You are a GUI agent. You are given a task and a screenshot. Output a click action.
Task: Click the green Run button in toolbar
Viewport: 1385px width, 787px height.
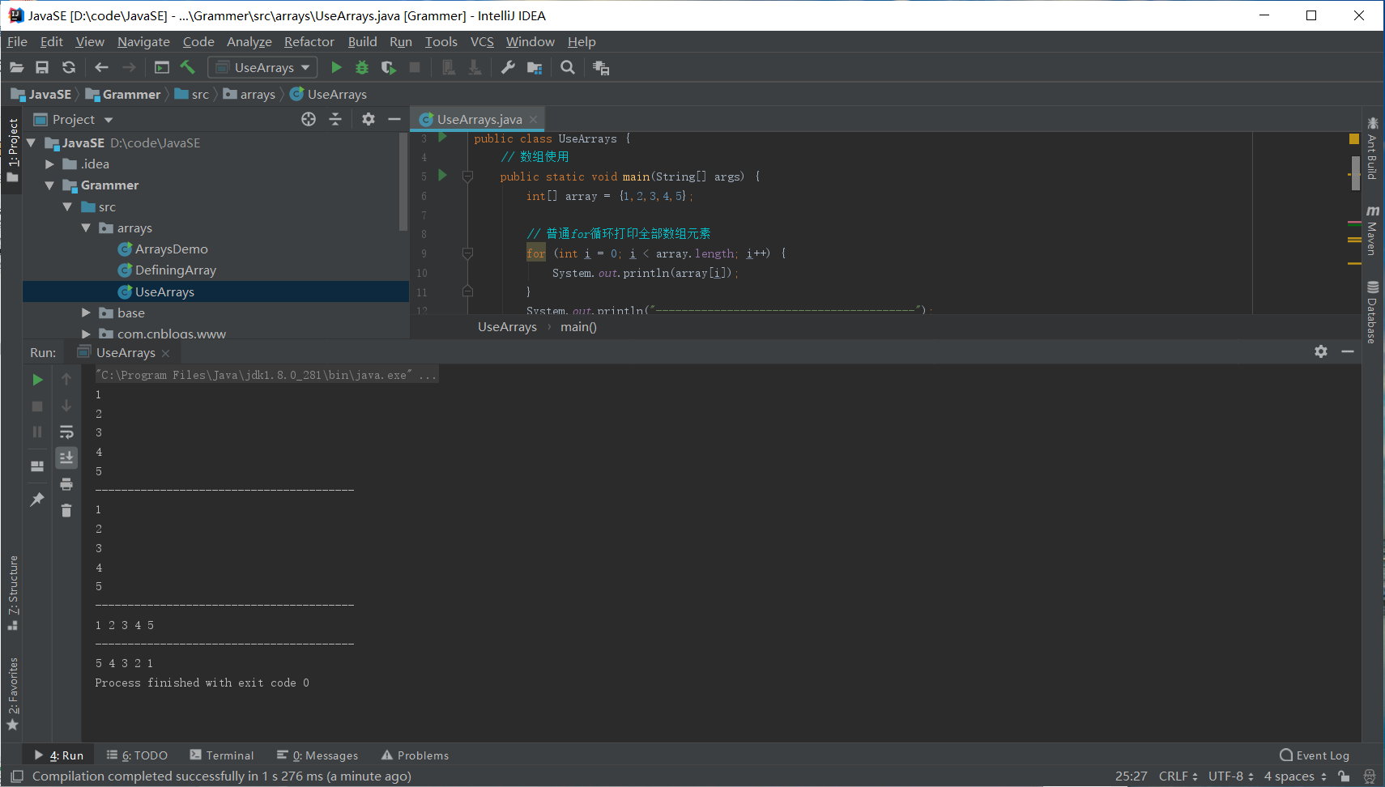point(336,68)
